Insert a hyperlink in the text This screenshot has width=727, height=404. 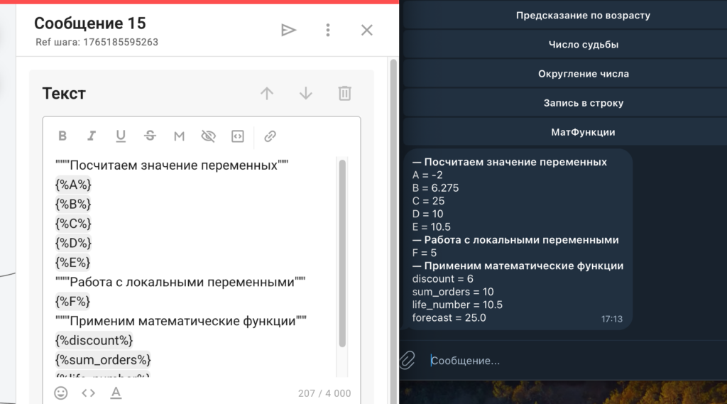270,136
